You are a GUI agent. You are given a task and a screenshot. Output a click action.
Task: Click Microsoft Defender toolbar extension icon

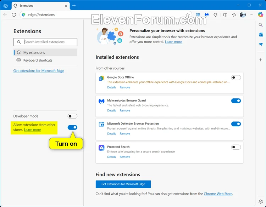tap(198, 15)
